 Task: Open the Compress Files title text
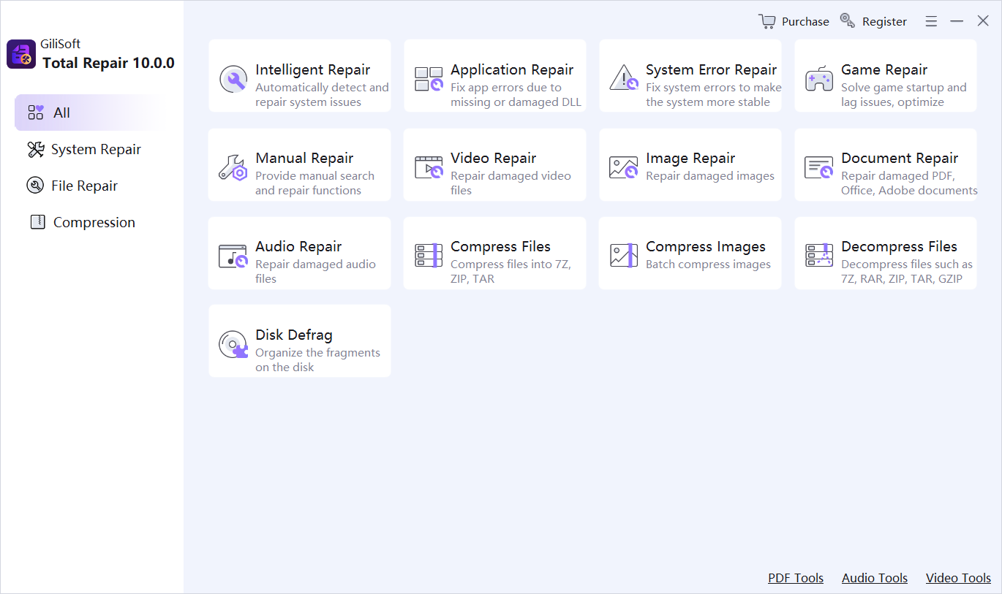point(500,246)
